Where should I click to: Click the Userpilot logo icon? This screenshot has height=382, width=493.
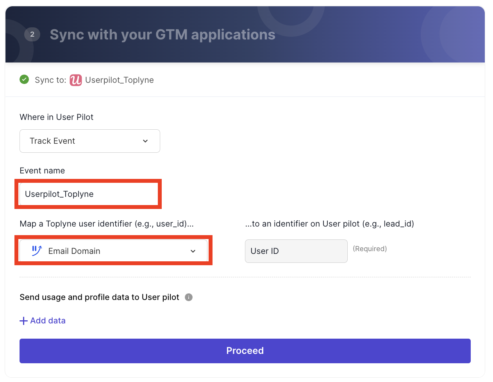(76, 80)
